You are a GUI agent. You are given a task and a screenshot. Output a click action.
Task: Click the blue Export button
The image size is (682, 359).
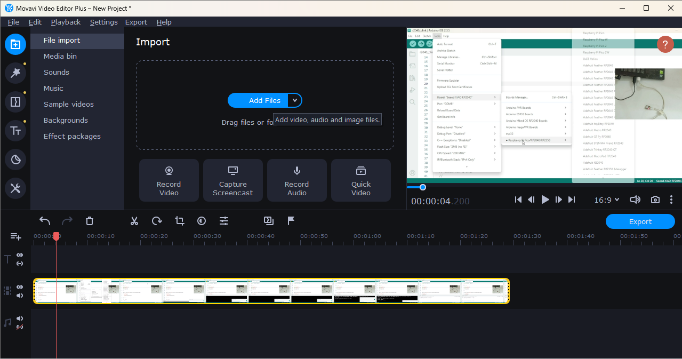tap(640, 221)
